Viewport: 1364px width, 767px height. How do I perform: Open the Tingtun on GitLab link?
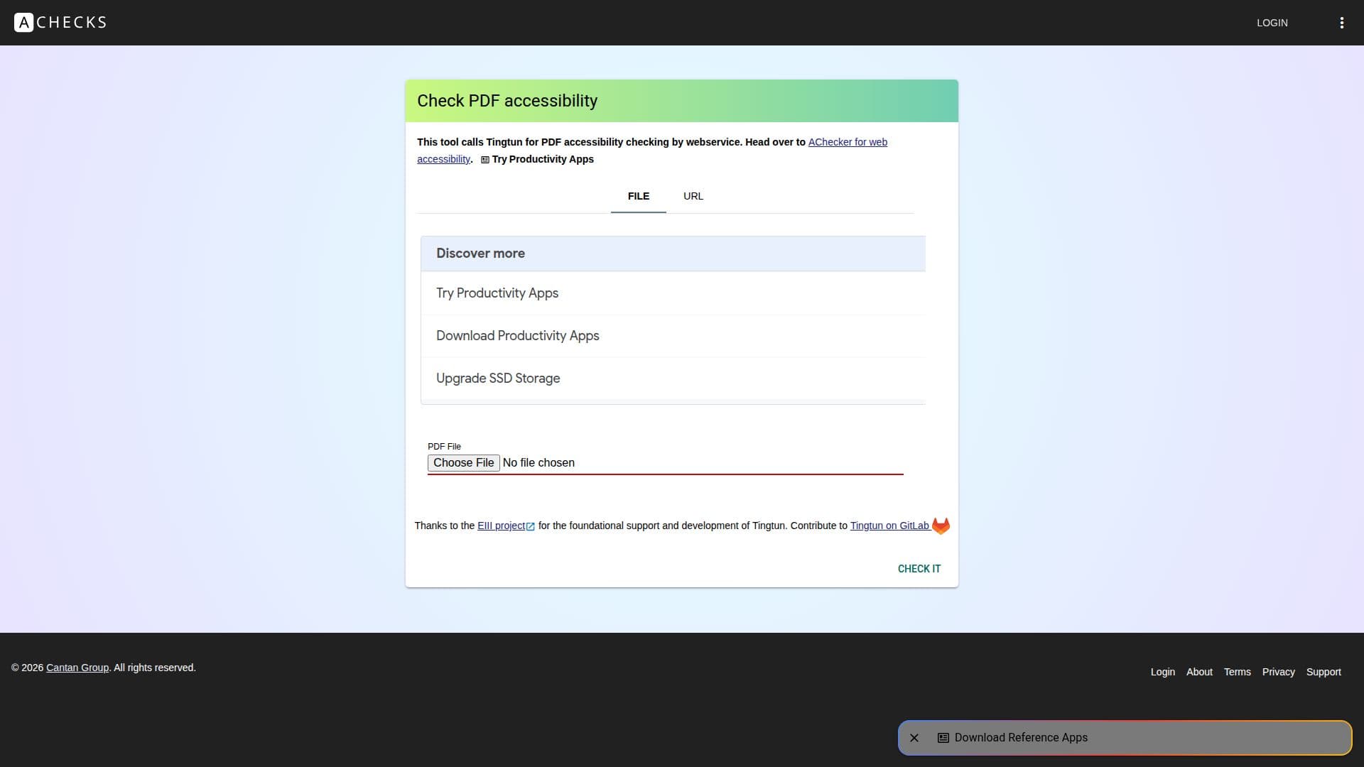889,526
